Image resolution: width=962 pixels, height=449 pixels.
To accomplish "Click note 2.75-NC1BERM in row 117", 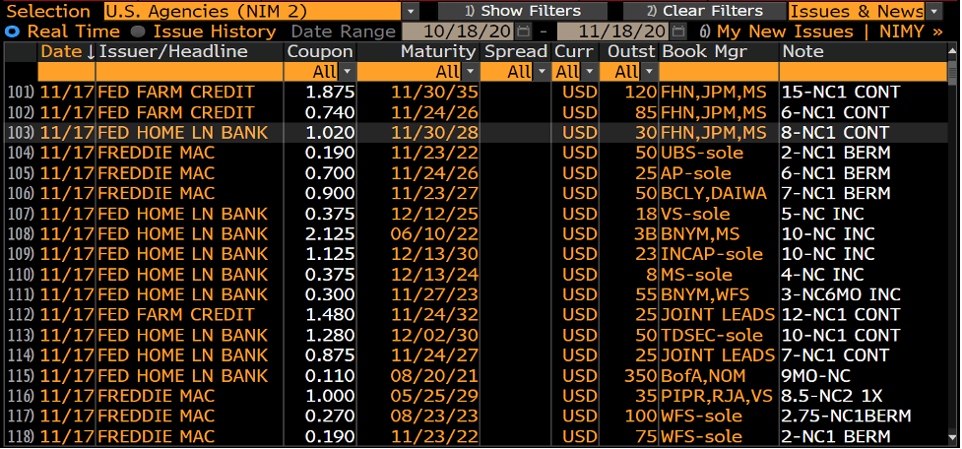I will (x=847, y=416).
